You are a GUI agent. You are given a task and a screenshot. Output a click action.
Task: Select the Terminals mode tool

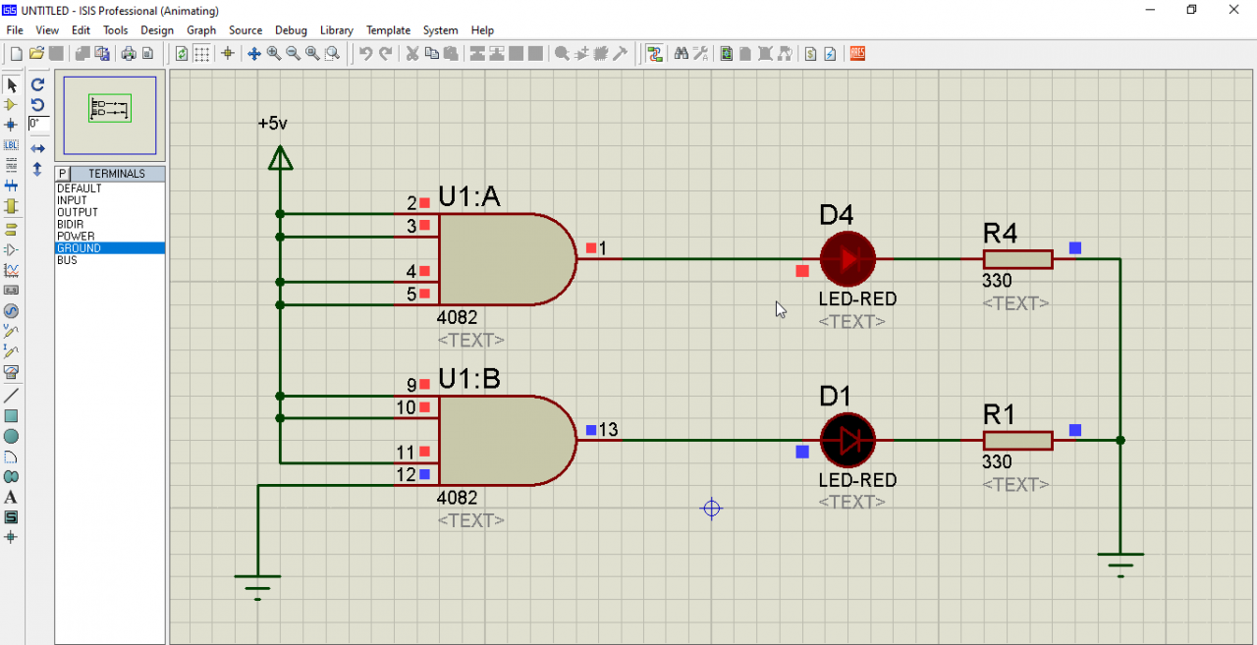pos(12,230)
